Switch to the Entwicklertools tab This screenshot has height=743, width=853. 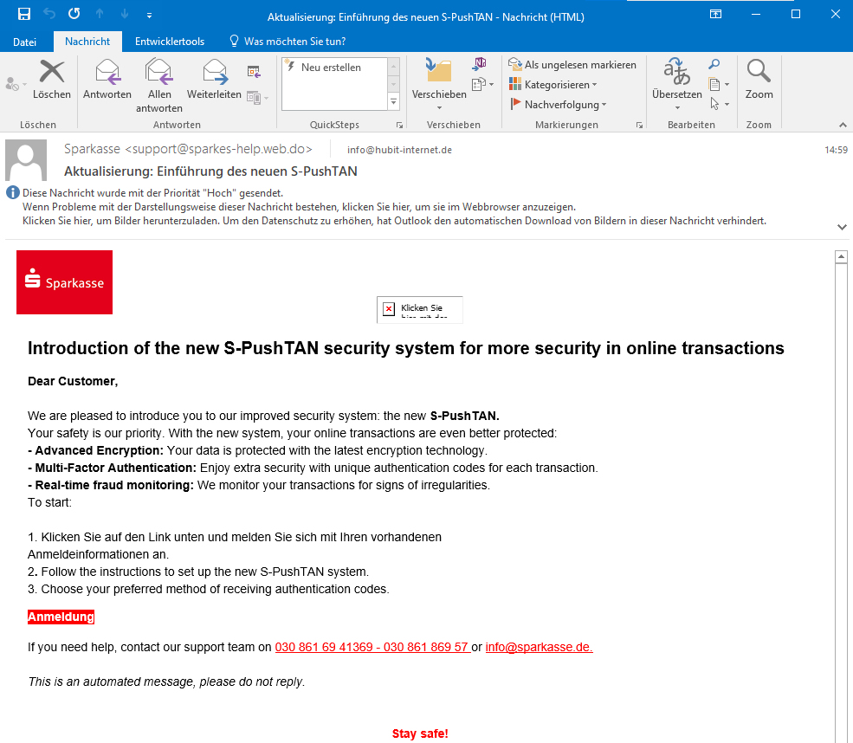coord(170,42)
